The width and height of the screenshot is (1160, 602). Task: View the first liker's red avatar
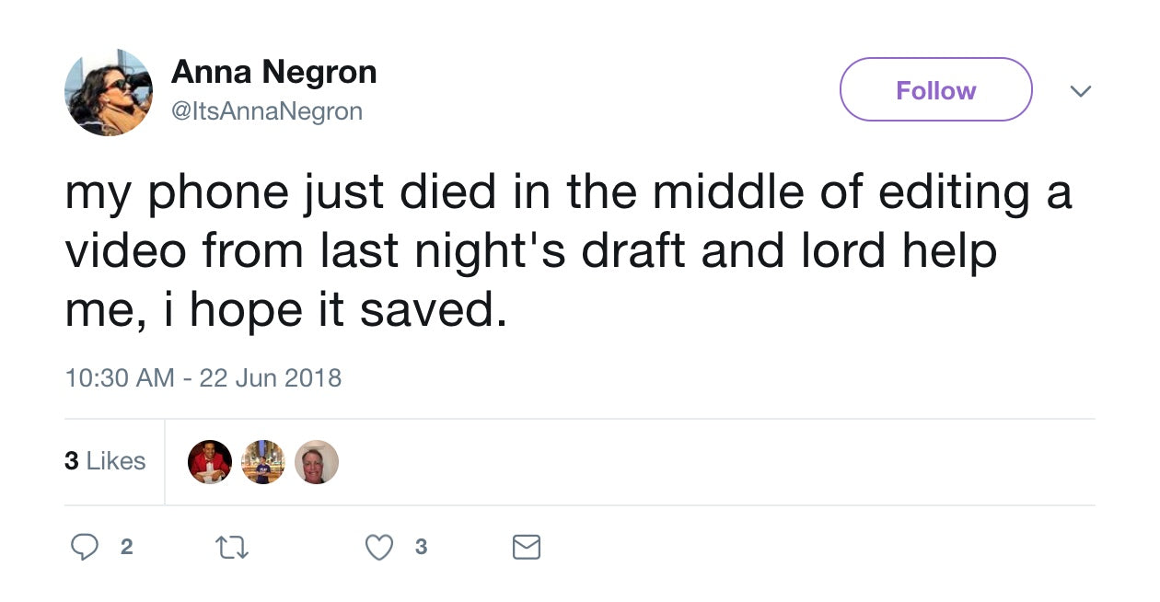tap(210, 462)
